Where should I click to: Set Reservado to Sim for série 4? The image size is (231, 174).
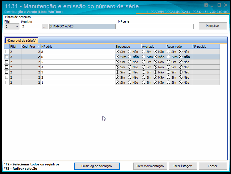[x=168, y=67]
